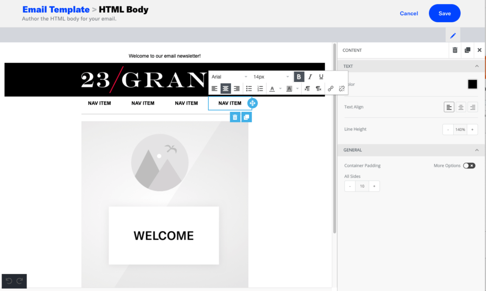Insert a numbered list
Image resolution: width=486 pixels, height=291 pixels.
[260, 89]
